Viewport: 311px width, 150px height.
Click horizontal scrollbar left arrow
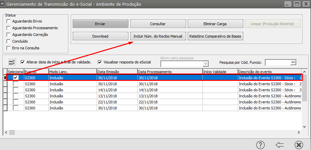pyautogui.click(x=6, y=132)
